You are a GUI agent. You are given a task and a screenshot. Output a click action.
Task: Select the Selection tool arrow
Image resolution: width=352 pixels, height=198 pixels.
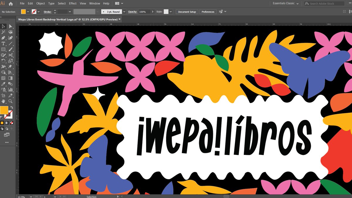[x=4, y=26]
